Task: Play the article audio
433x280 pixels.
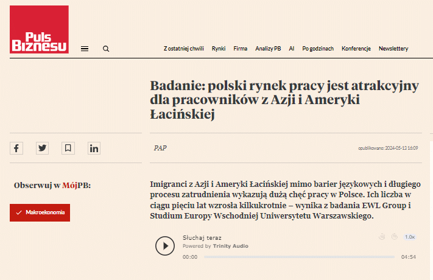Action: [165, 246]
